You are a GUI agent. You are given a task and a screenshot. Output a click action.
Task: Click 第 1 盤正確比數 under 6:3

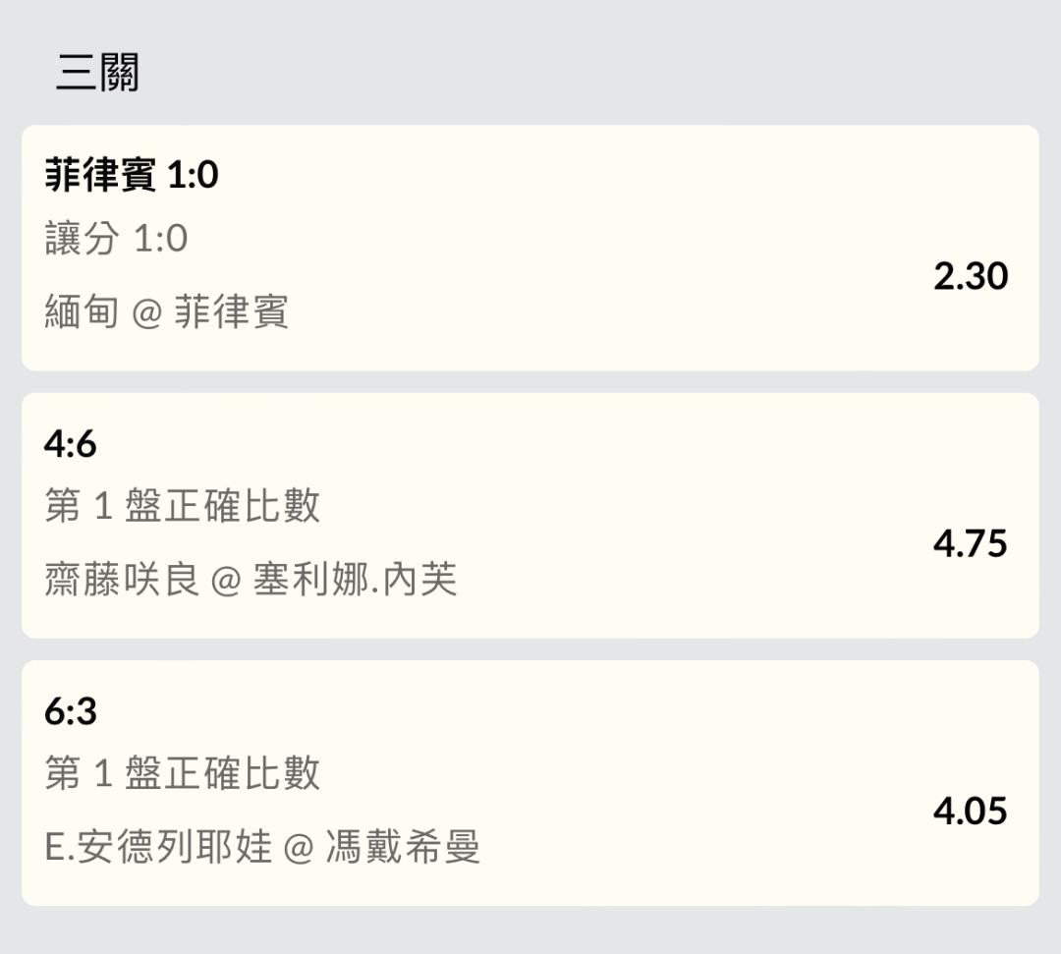click(x=182, y=772)
